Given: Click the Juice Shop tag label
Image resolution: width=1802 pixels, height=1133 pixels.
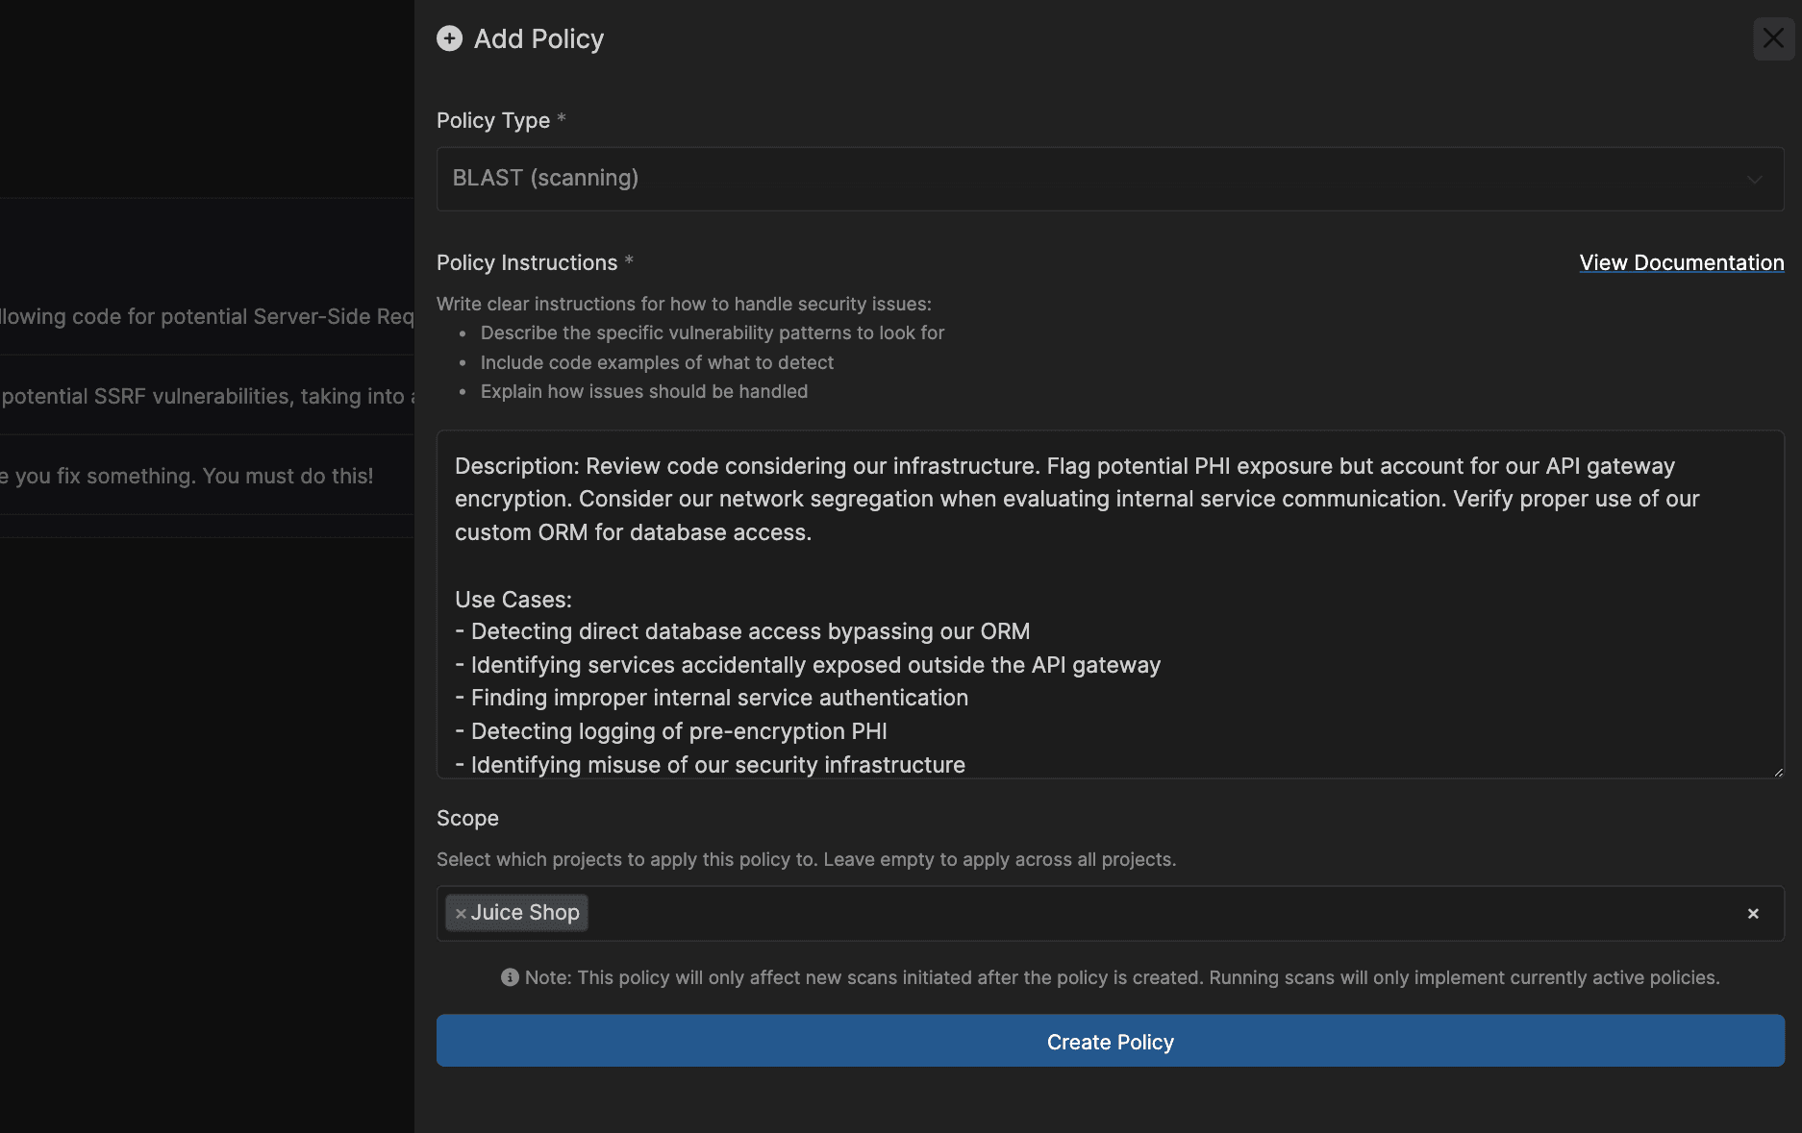Looking at the screenshot, I should pyautogui.click(x=525, y=913).
